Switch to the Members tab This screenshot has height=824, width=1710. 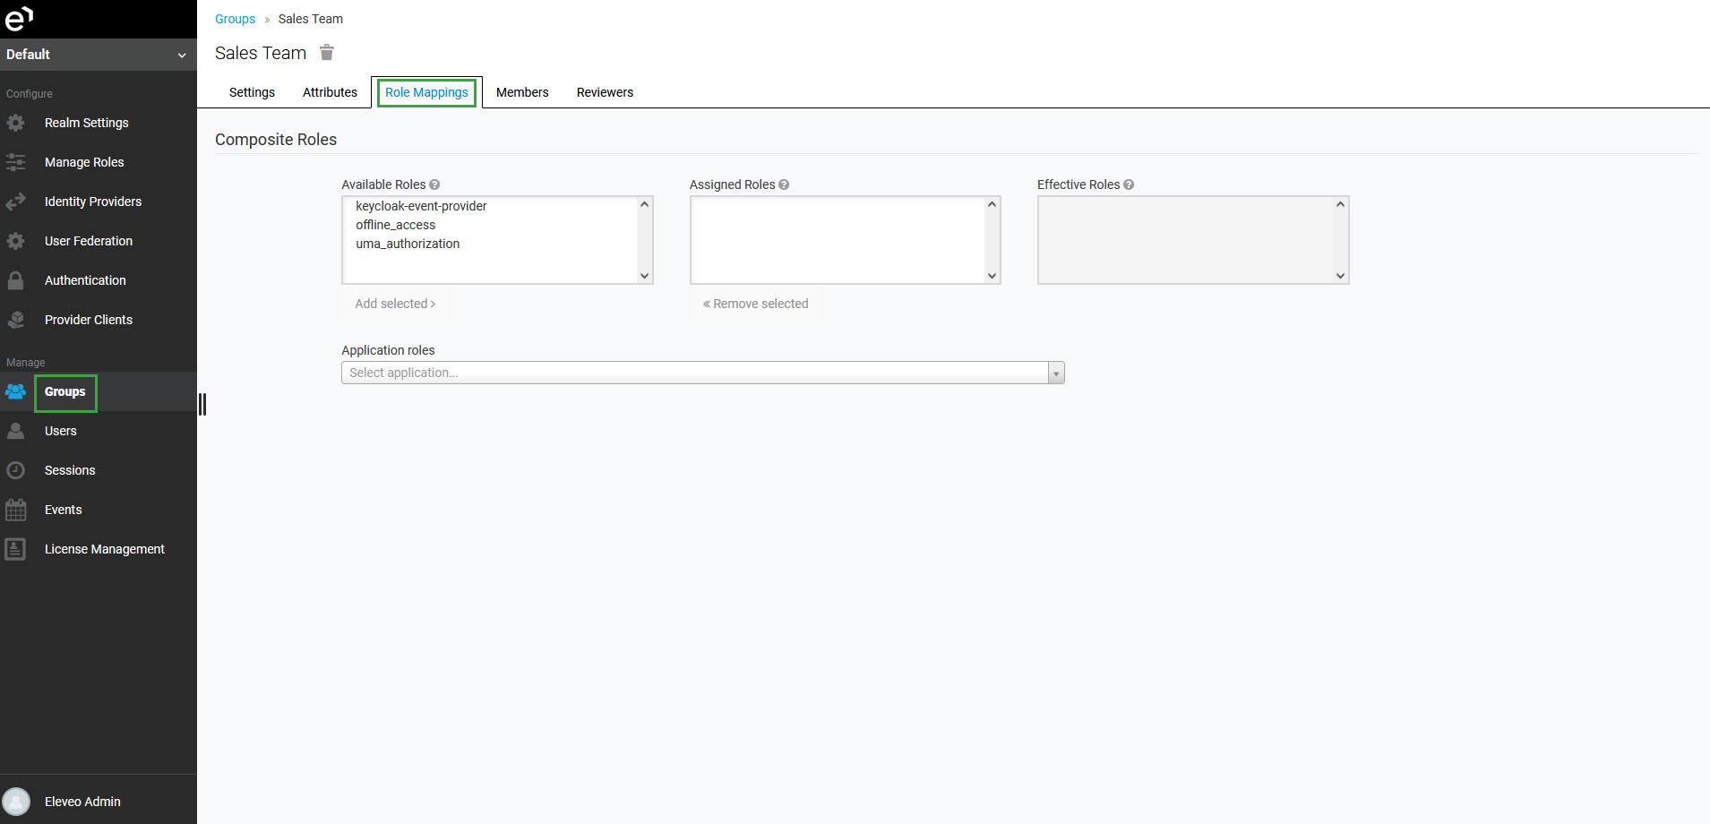[522, 92]
